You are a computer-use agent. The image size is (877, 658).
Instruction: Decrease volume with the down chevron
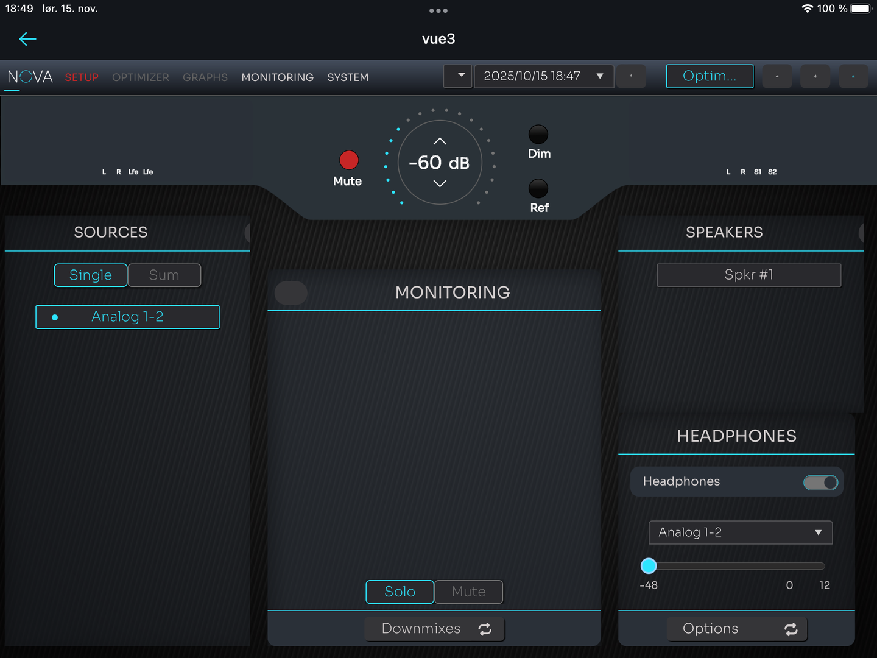[x=440, y=183]
